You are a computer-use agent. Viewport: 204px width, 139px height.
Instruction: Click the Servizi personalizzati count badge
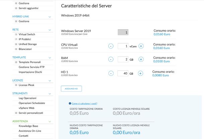(16, 113)
